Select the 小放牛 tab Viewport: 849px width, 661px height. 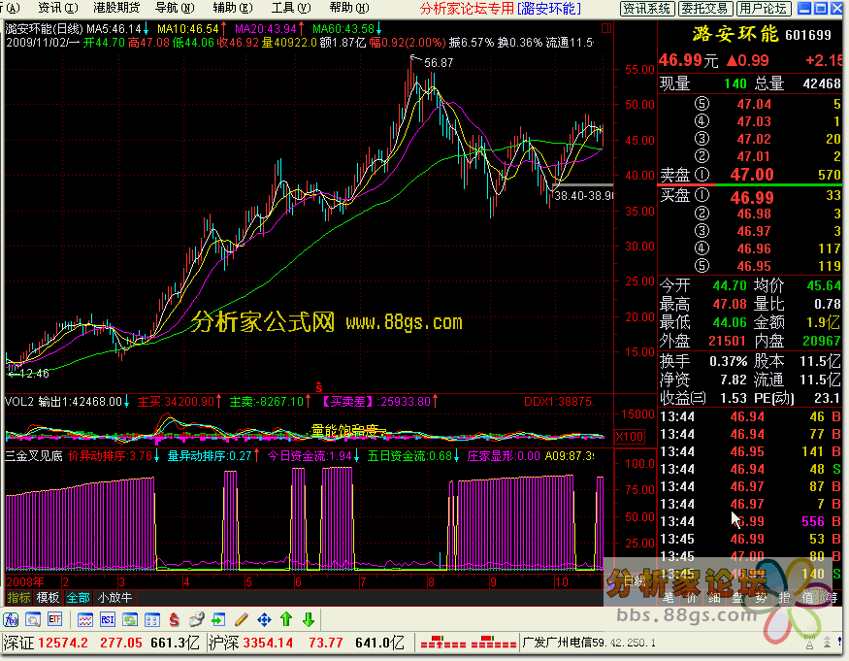tap(114, 598)
